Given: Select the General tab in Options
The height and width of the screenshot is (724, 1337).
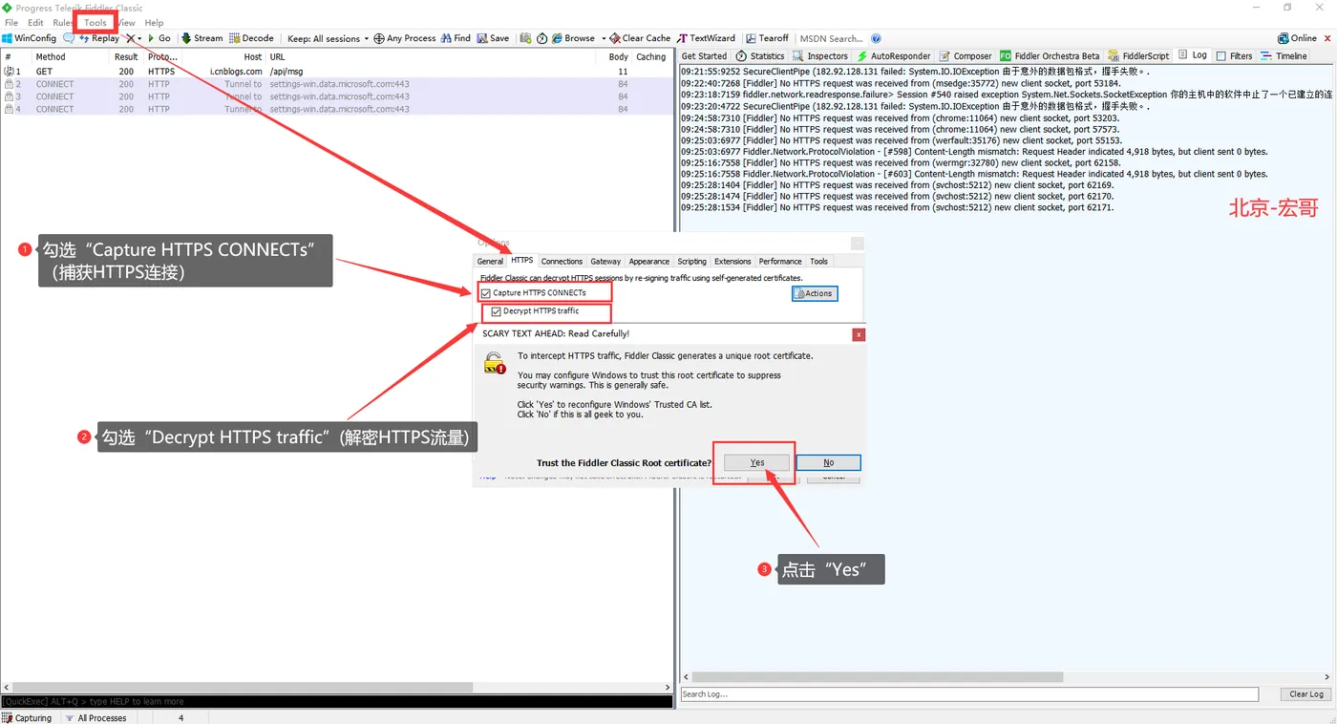Looking at the screenshot, I should 490,262.
